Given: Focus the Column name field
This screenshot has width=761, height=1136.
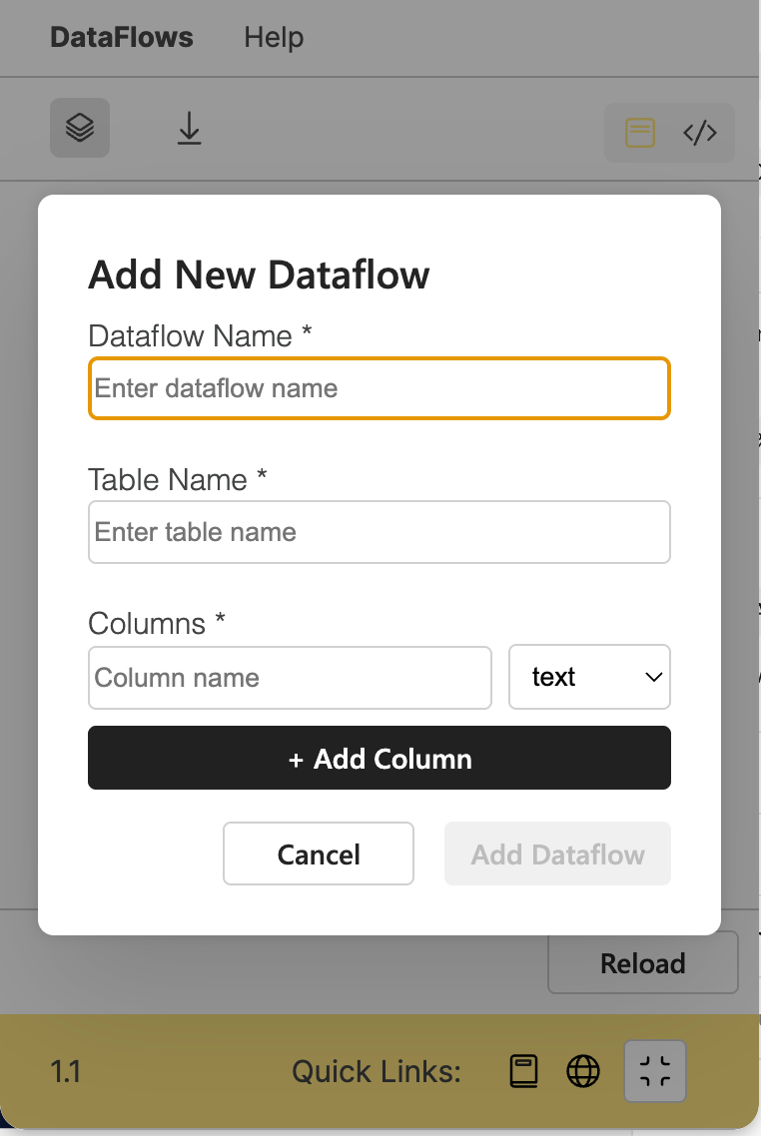Looking at the screenshot, I should 290,678.
